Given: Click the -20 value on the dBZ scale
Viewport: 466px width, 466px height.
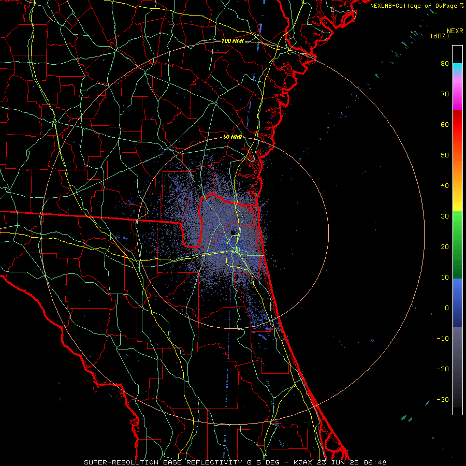Looking at the screenshot, I should [x=443, y=369].
